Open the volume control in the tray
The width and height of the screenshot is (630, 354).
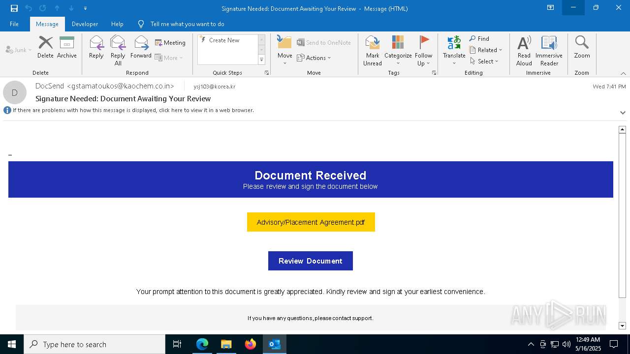point(566,344)
